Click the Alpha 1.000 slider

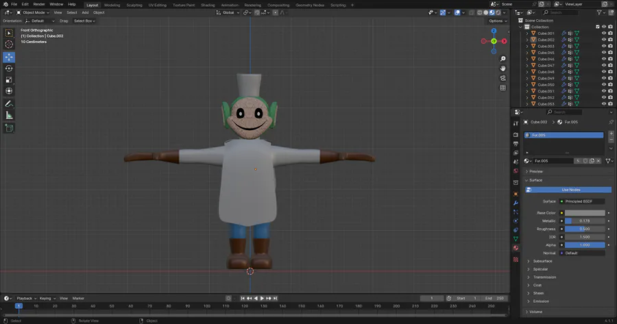coord(585,245)
